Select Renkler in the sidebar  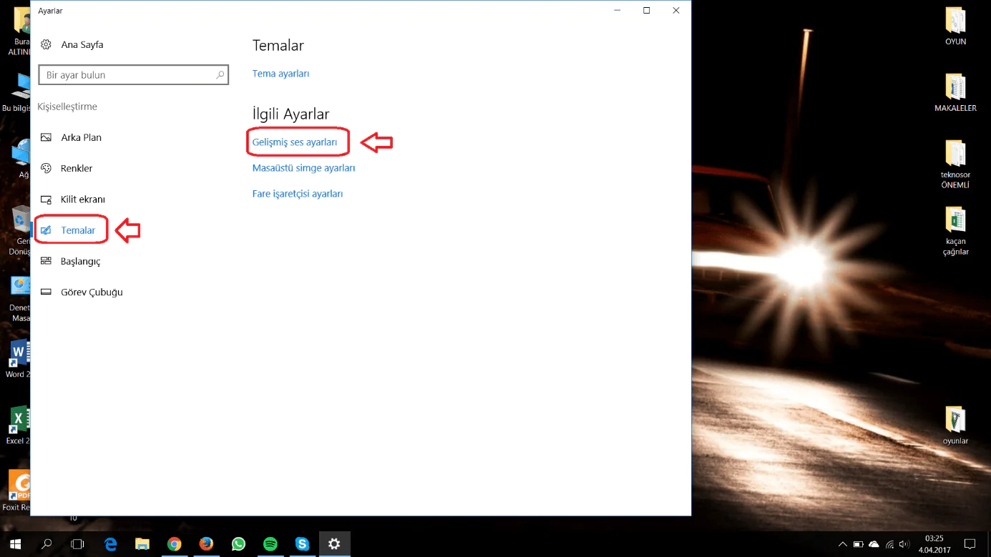point(77,168)
